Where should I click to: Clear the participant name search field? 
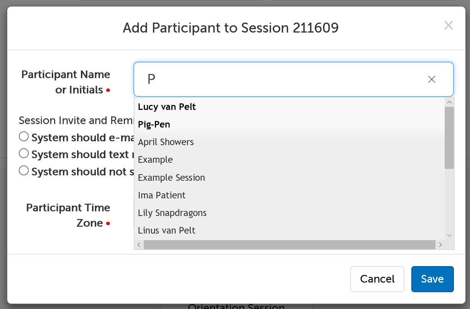tap(431, 79)
